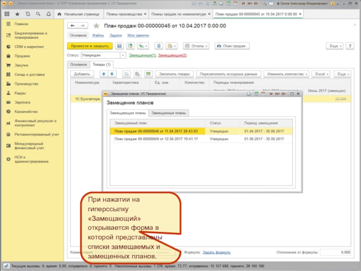Screen dimensions: 361x271
Task: Click the home icon of Начальная страница tab
Action: [59, 14]
